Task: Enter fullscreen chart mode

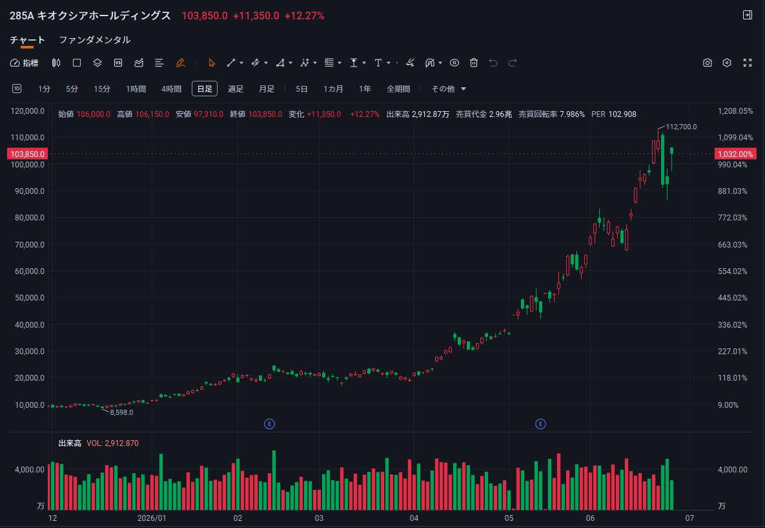Action: [x=748, y=63]
